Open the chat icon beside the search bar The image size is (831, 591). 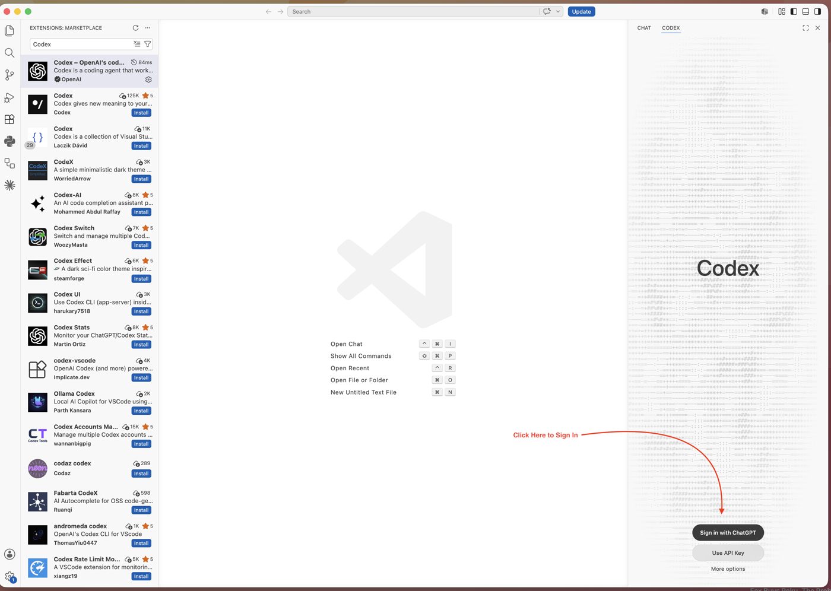(547, 11)
